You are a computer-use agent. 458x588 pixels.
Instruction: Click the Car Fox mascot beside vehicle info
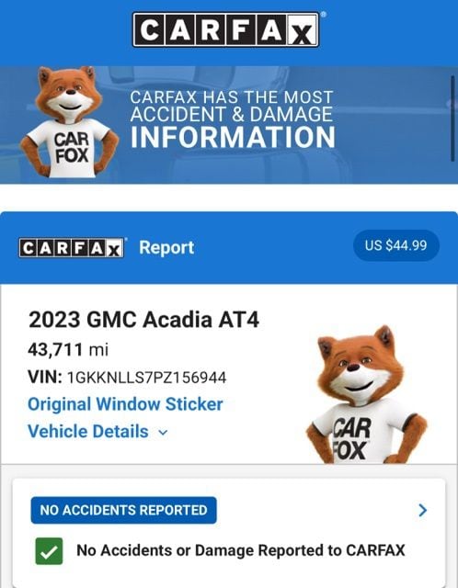366,394
